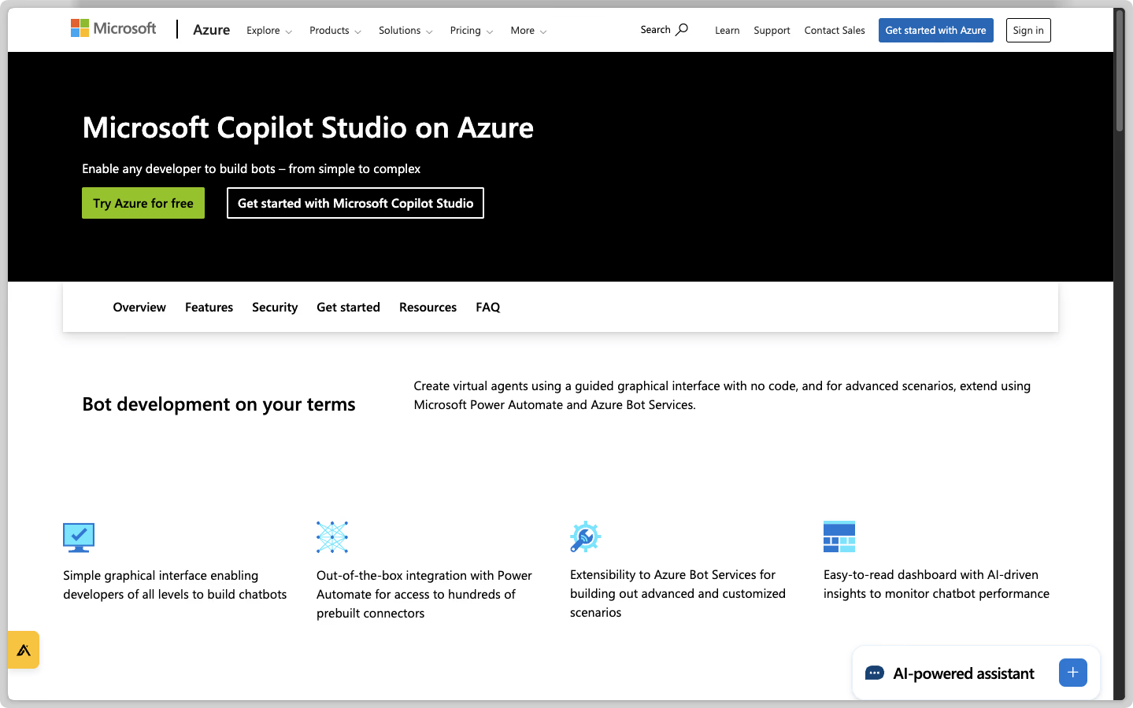The height and width of the screenshot is (708, 1133).
Task: Click the dashboard grid insights icon
Action: point(839,537)
